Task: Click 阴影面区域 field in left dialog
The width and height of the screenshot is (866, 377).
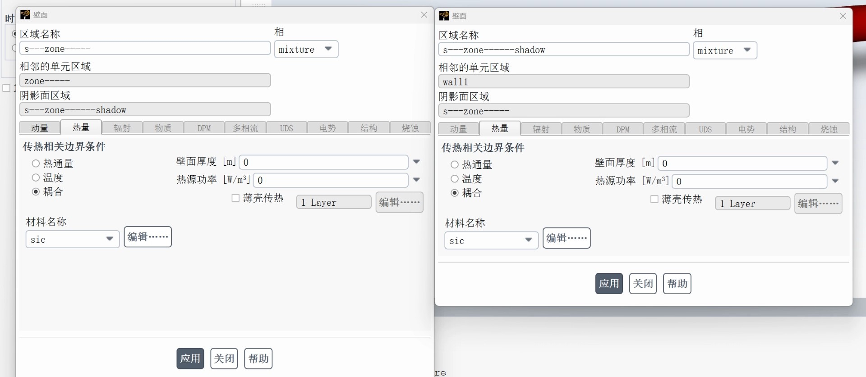Action: [145, 109]
